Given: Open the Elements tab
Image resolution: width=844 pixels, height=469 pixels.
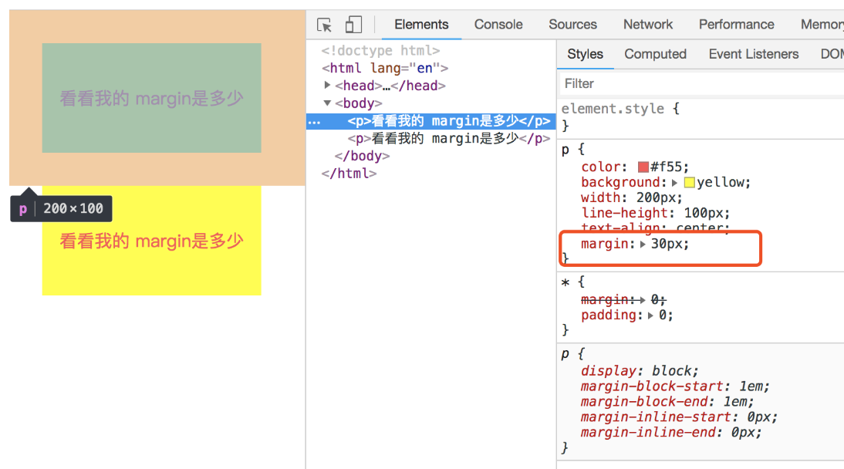Looking at the screenshot, I should 421,24.
